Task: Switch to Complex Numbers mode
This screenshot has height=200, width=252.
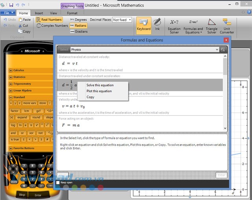Action: (52, 26)
